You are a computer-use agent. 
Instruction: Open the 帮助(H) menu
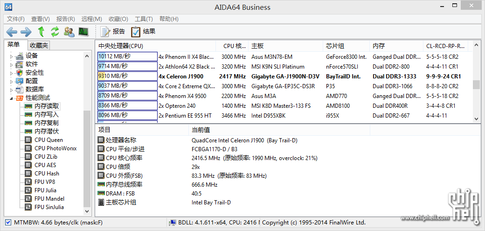coord(169,19)
